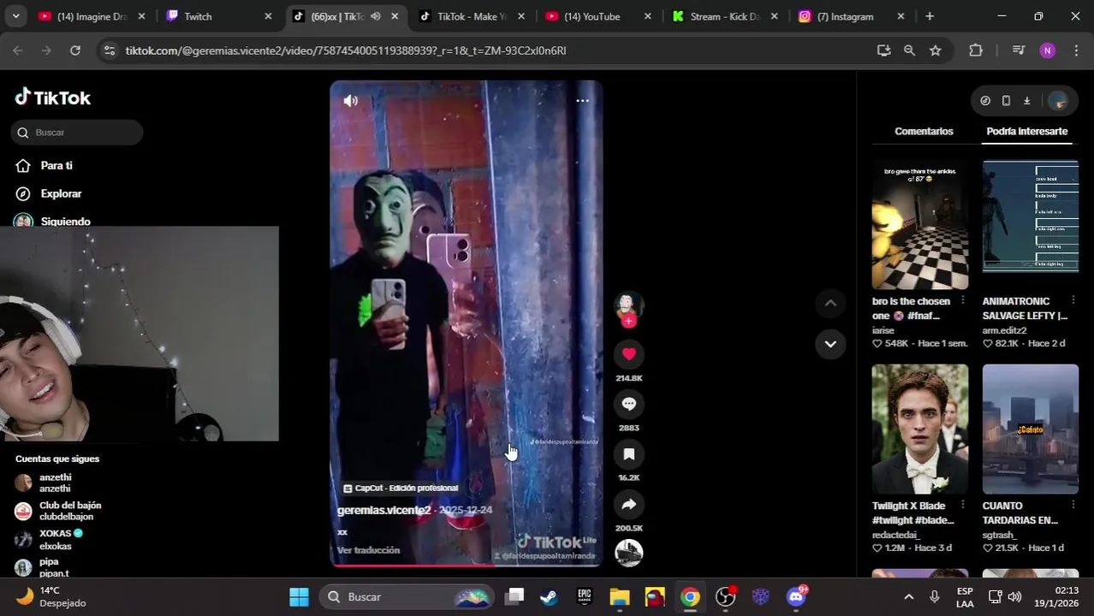
Task: Switch to the Podría interesarte tab
Action: 1026,132
